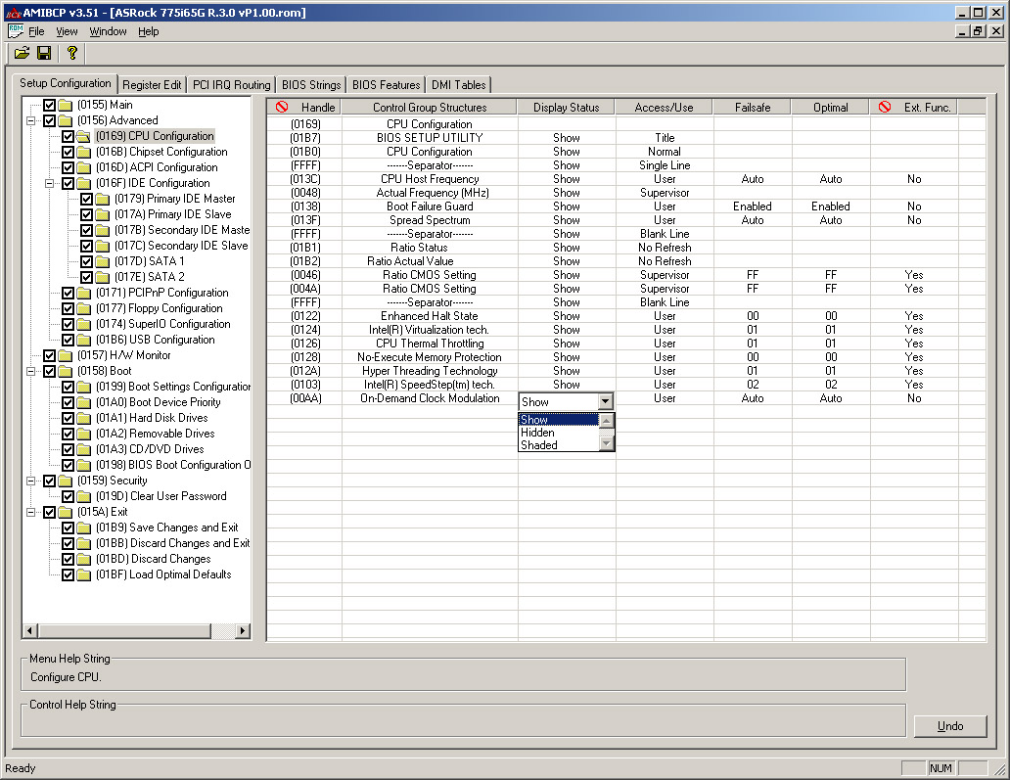Click the folder icon beside H/W Monitor
The height and width of the screenshot is (780, 1010).
[66, 355]
